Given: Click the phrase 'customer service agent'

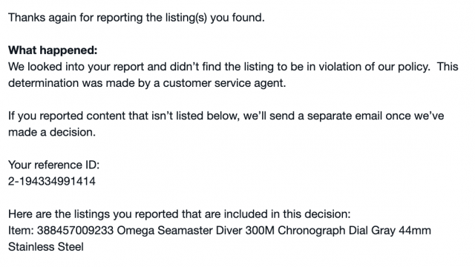Looking at the screenshot, I should coord(223,83).
